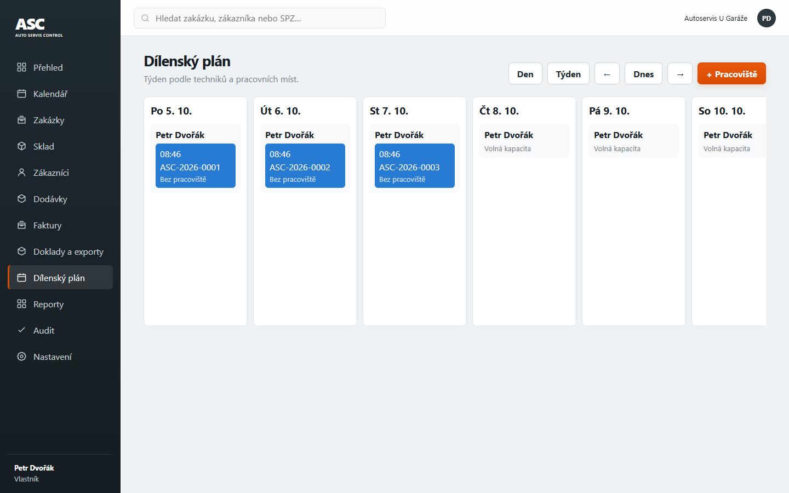The height and width of the screenshot is (493, 789).
Task: Open order ASC-2026-0002 card
Action: point(305,165)
